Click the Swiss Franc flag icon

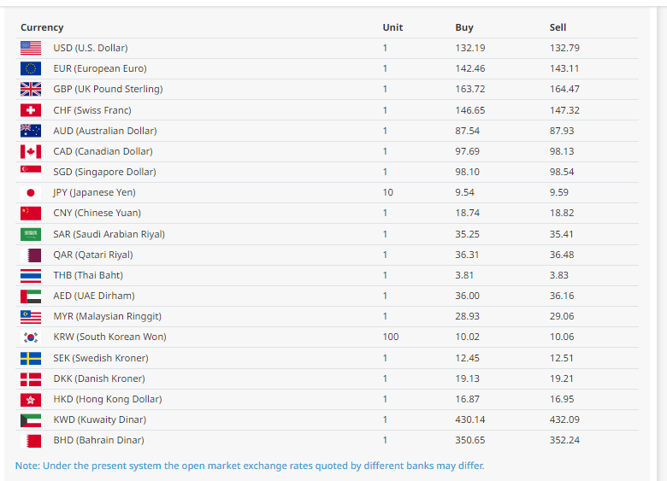[x=31, y=110]
